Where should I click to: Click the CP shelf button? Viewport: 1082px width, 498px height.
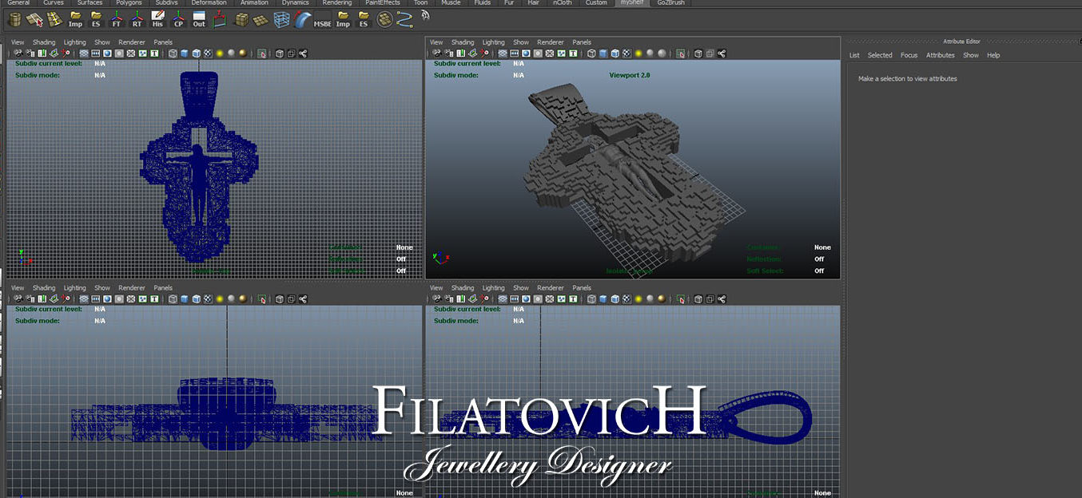point(178,19)
